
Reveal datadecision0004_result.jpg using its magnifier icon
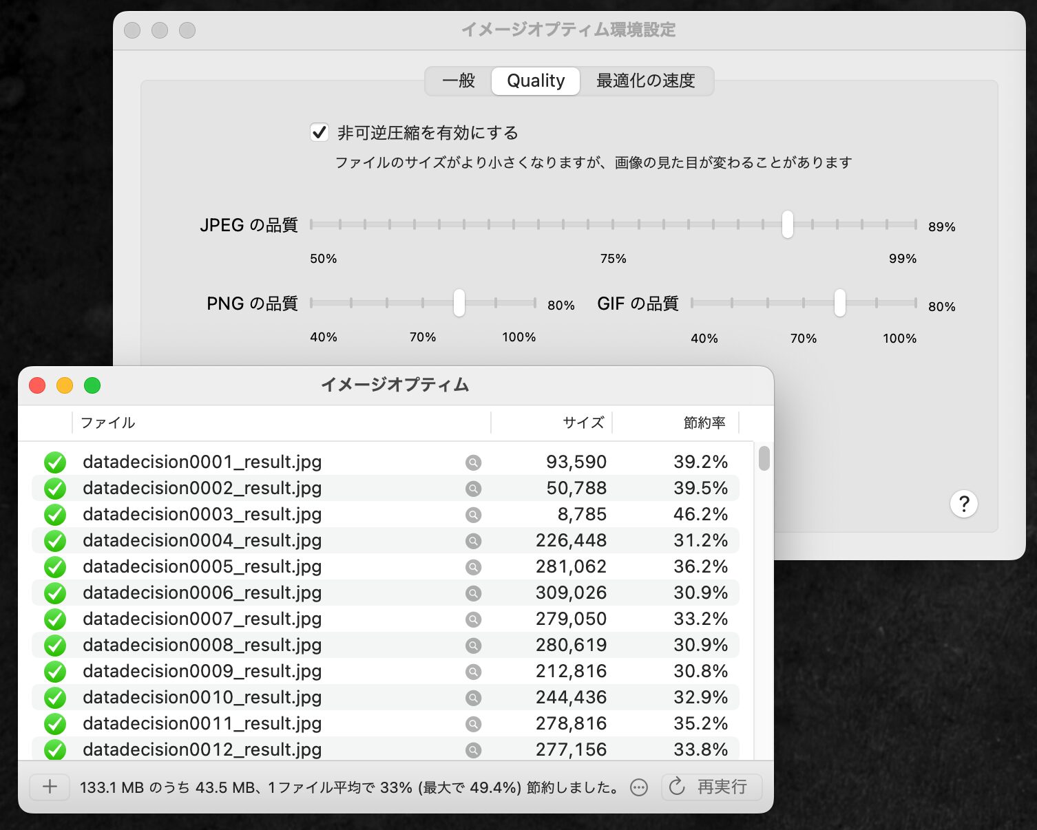[473, 541]
